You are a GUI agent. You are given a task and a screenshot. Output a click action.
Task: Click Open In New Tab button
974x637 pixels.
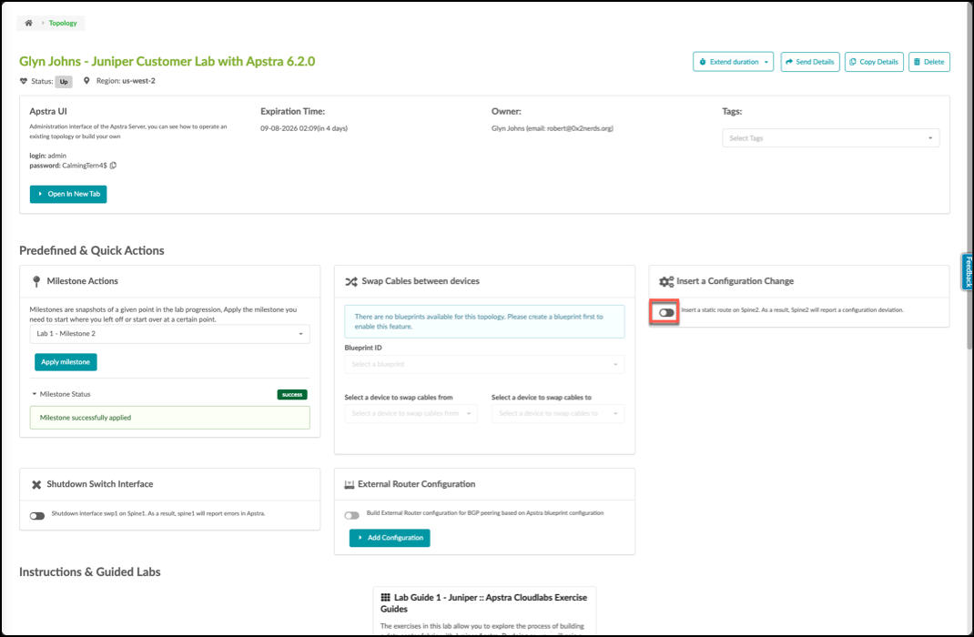68,195
